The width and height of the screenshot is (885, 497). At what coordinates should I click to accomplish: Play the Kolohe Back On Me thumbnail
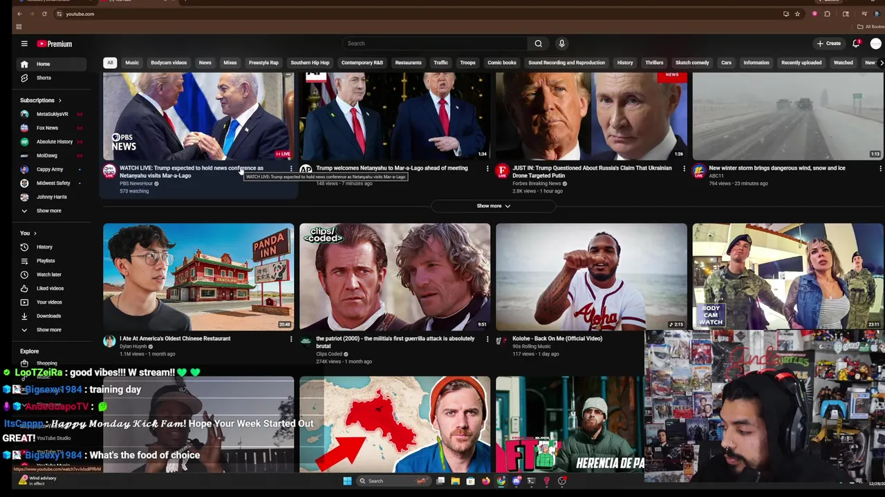point(591,276)
